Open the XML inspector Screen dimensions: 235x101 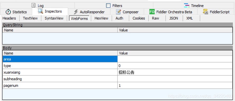pyautogui.click(x=190, y=18)
